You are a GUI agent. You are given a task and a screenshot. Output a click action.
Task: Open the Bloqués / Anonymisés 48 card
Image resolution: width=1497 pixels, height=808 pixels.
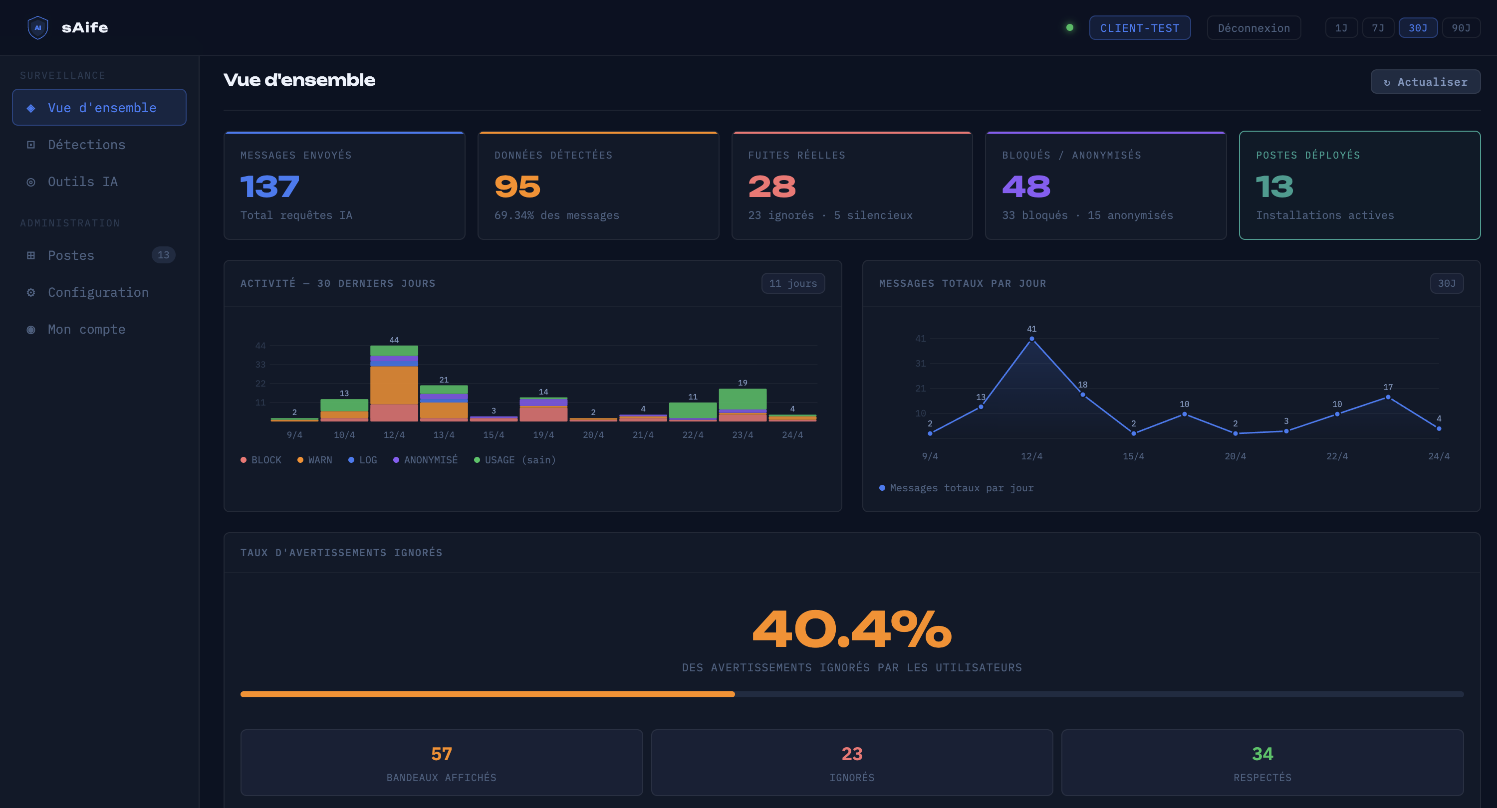tap(1106, 186)
